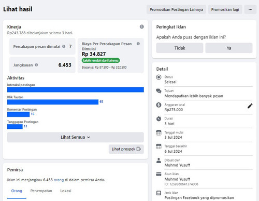Click info icon next to Jangkauan
Image resolution: width=259 pixels, height=201 pixels.
point(36,65)
